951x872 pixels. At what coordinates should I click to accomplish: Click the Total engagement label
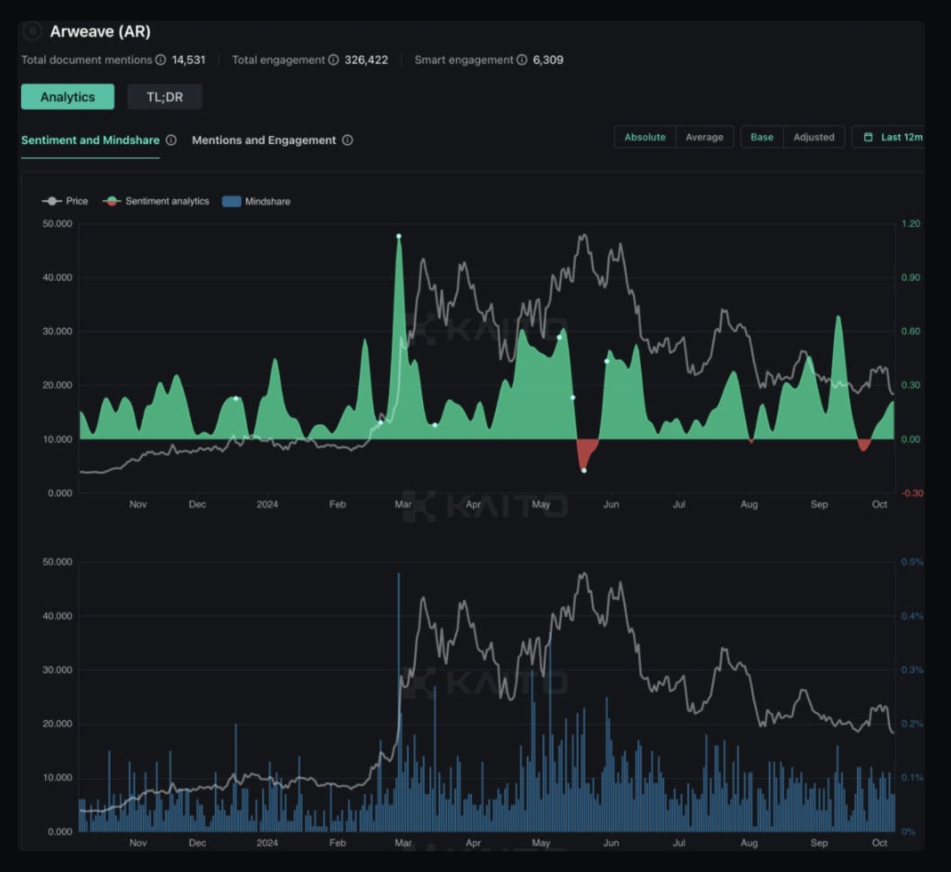278,60
